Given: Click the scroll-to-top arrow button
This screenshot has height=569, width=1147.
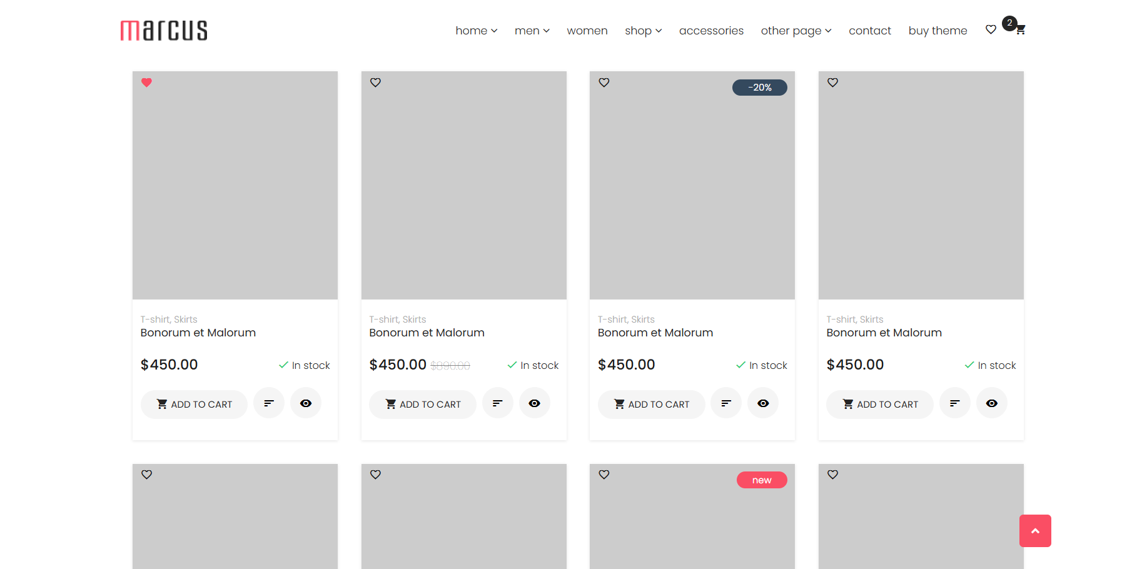Looking at the screenshot, I should coord(1035,530).
